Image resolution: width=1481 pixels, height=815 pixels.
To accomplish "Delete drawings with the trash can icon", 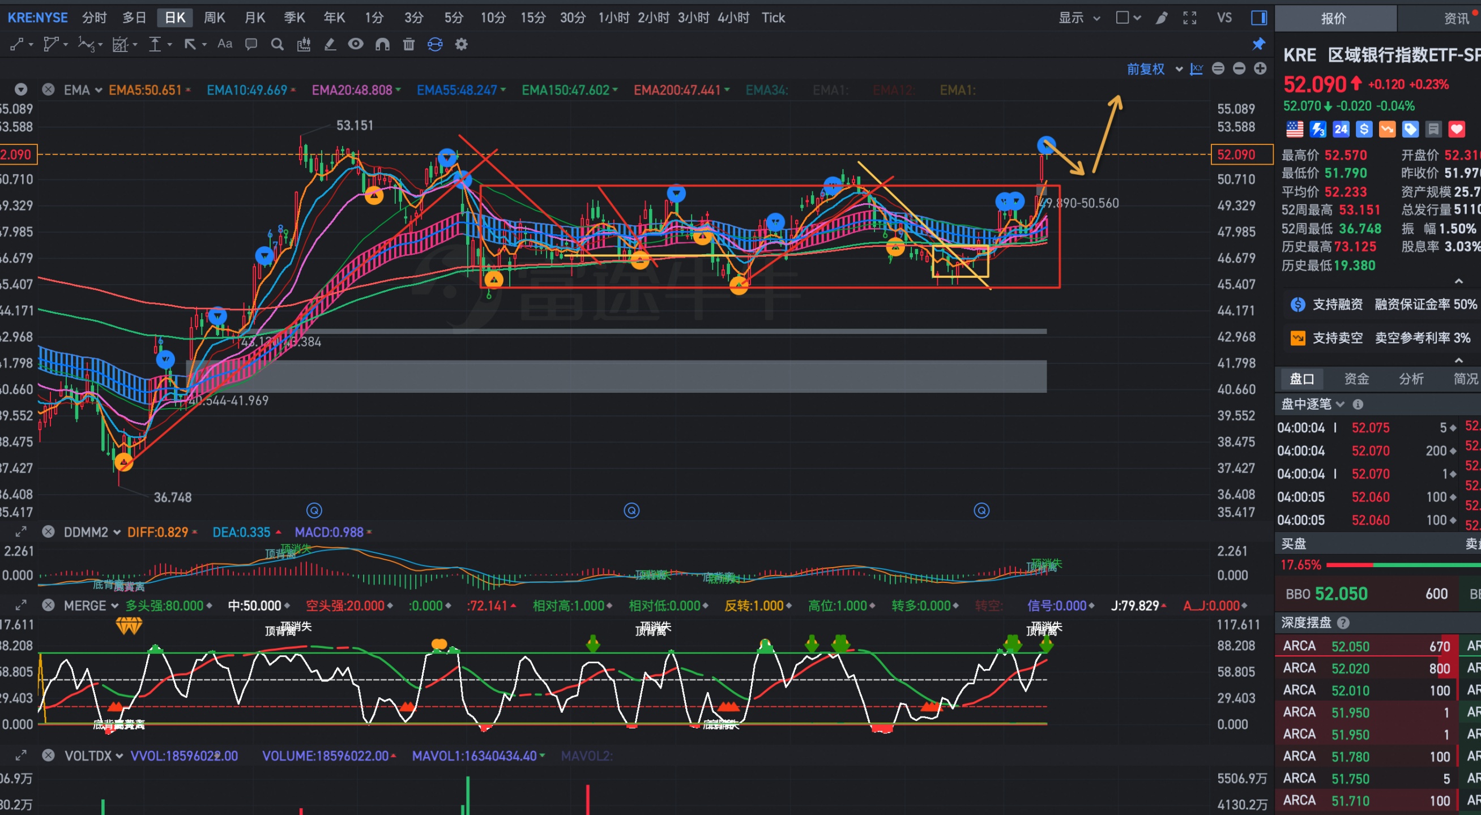I will coord(409,44).
